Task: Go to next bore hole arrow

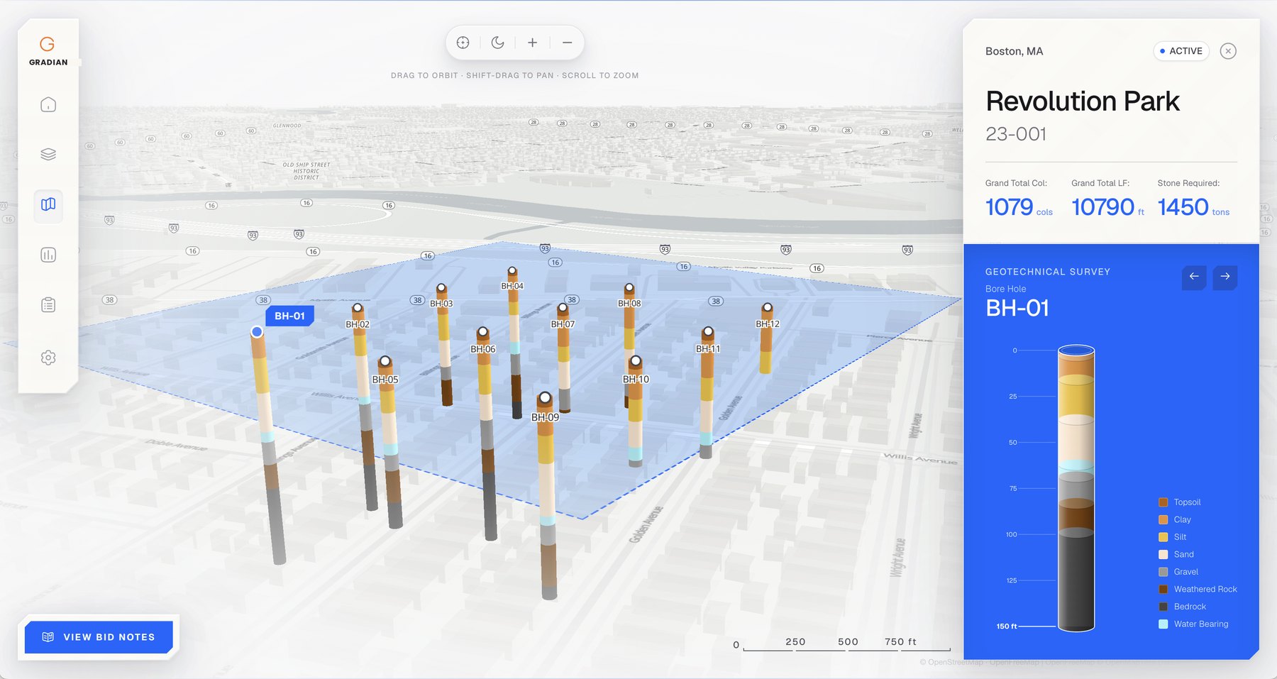Action: (1225, 277)
